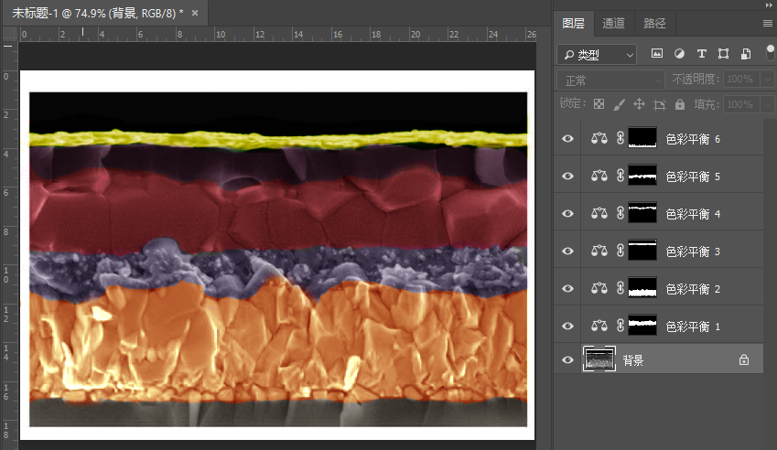
Task: Click the lock position move icon
Action: tap(640, 104)
